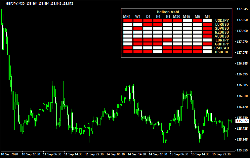Screen dimensions: 250x158
Task: Click the 136.310 price axis label
Action: [x=243, y=96]
